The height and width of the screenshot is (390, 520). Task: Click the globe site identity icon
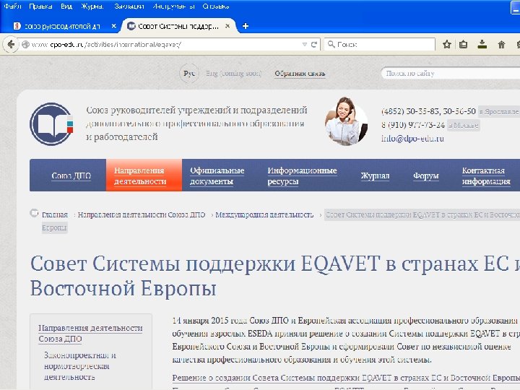pyautogui.click(x=25, y=45)
